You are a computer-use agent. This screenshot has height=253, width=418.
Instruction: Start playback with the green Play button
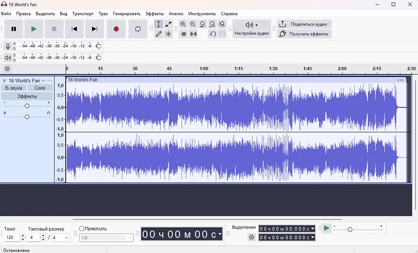pyautogui.click(x=34, y=29)
